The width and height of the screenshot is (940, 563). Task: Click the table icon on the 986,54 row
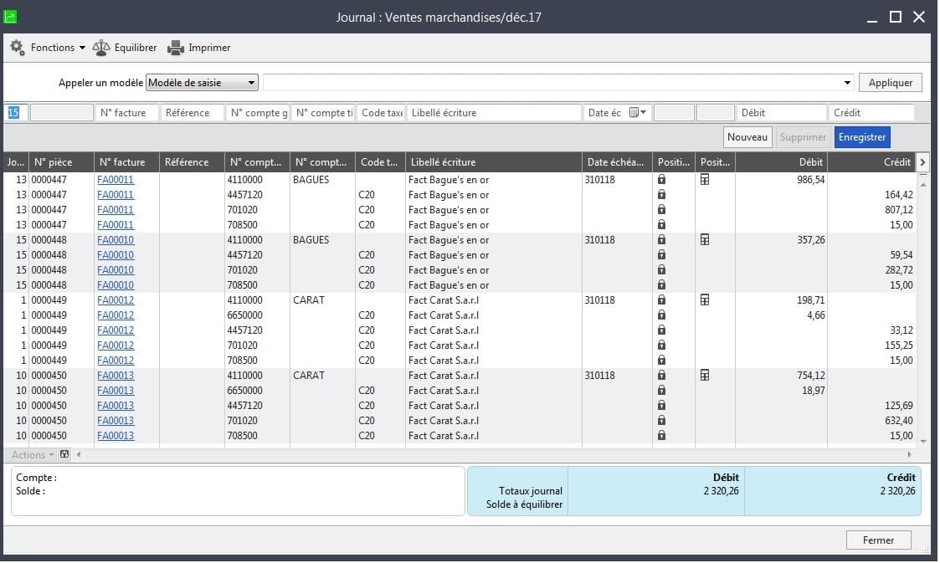[x=705, y=180]
